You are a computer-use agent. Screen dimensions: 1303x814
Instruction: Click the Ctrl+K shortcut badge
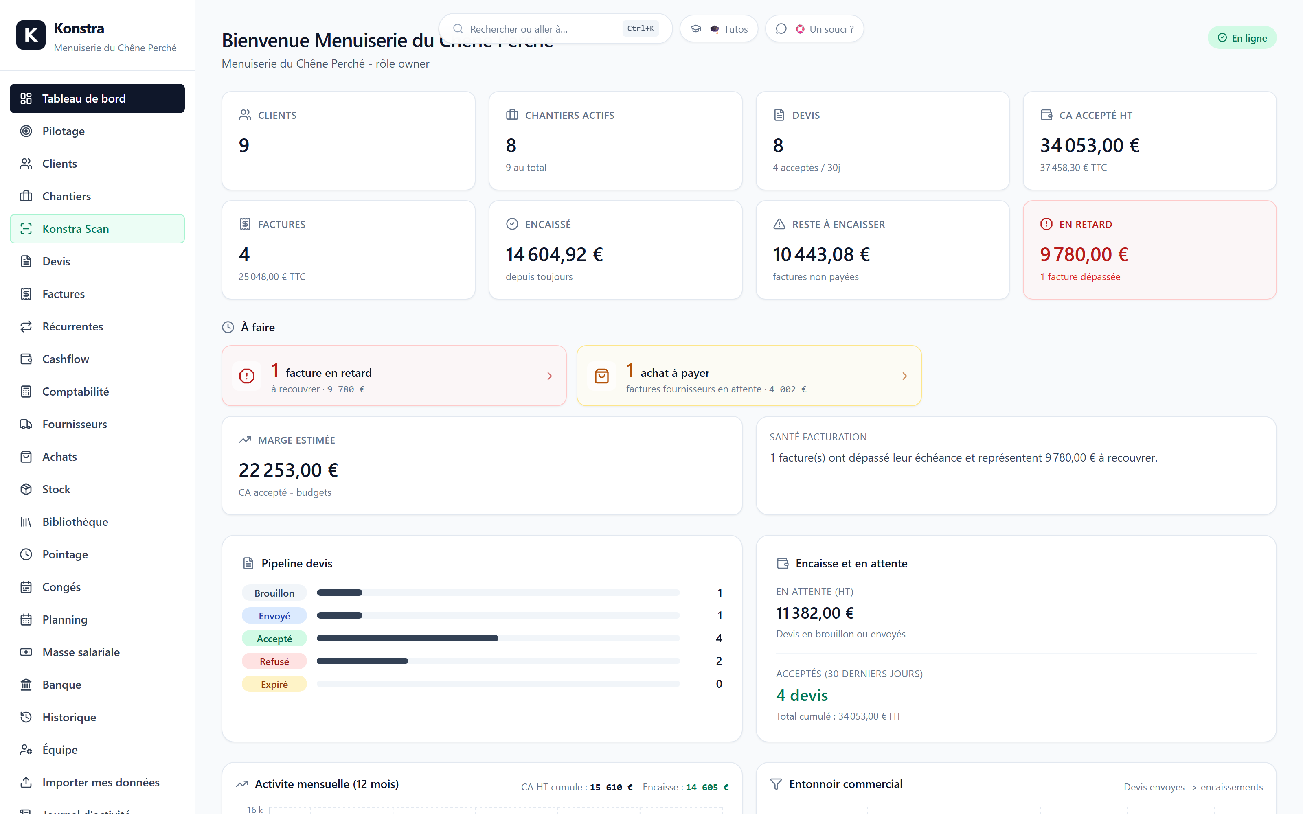(x=640, y=28)
